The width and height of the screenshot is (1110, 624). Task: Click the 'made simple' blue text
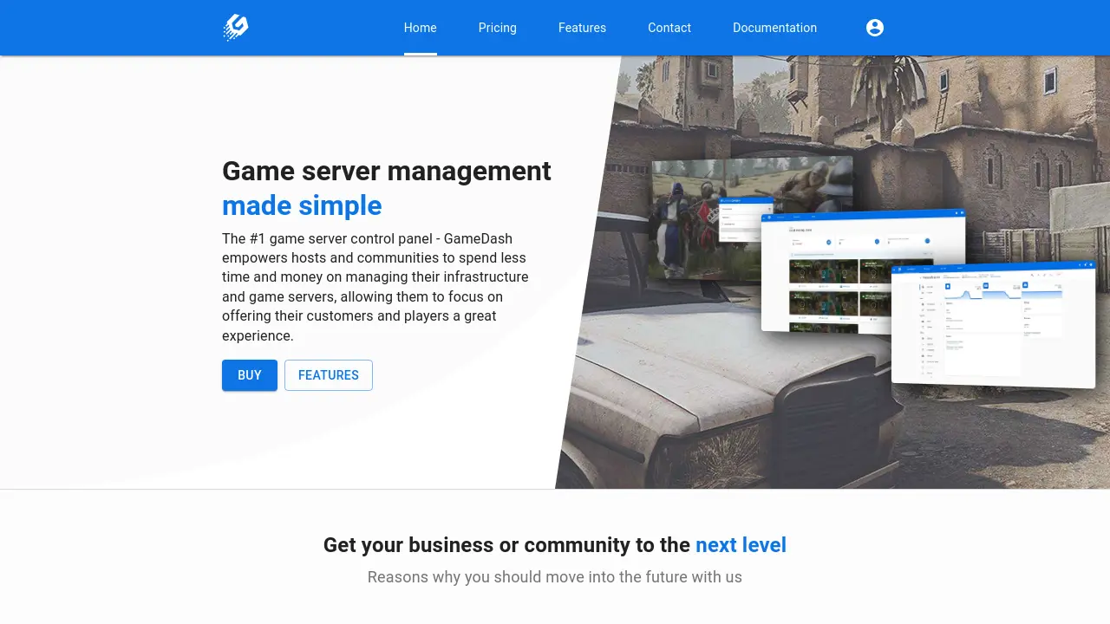point(302,205)
